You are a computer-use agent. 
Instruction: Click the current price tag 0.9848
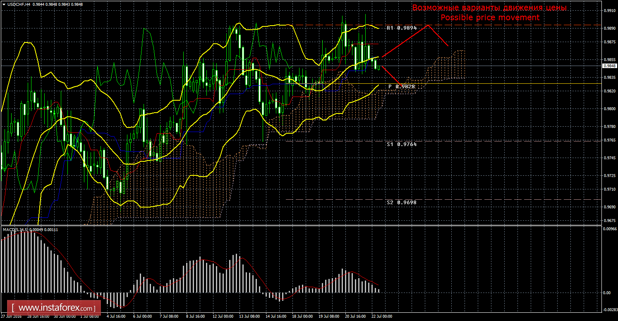608,66
